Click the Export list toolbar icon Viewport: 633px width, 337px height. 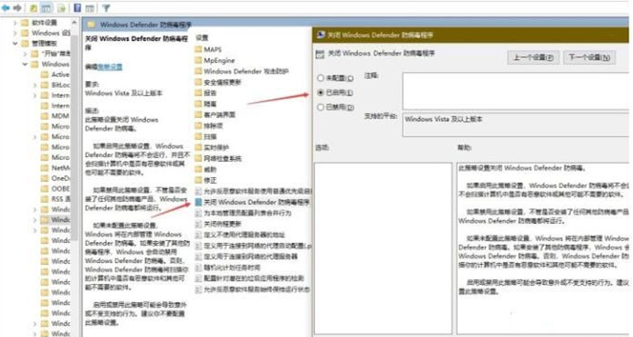tap(61, 7)
